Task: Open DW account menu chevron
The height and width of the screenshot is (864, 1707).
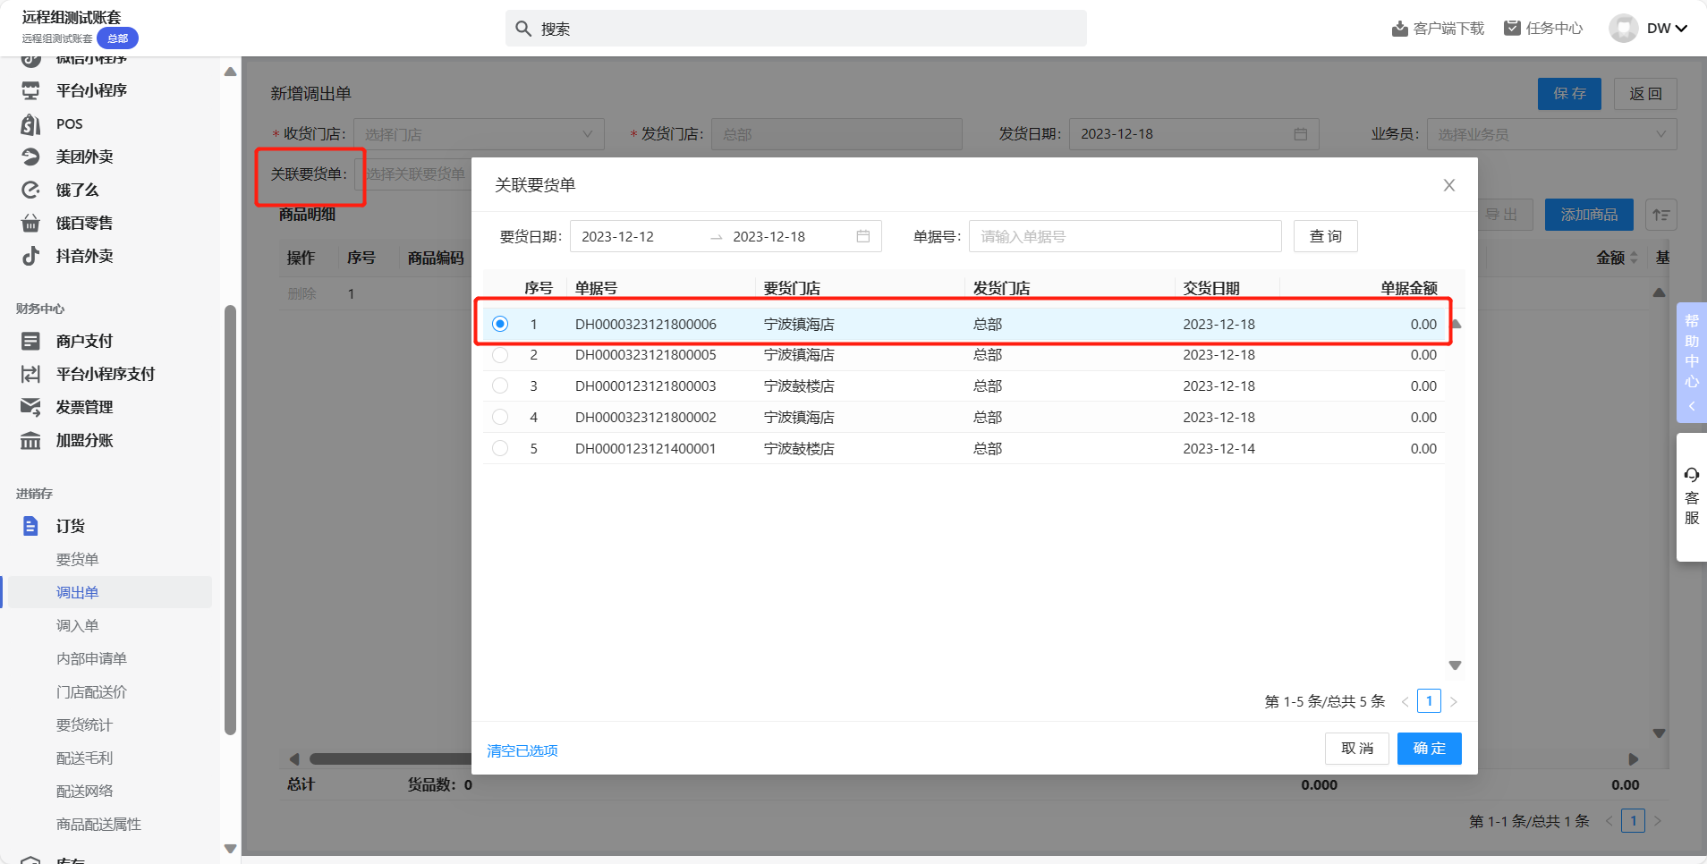Action: pyautogui.click(x=1681, y=29)
